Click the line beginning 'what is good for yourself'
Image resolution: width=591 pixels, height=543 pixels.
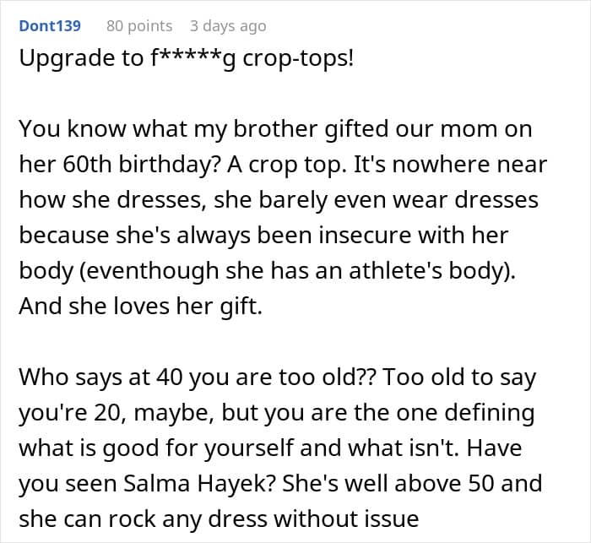pos(270,448)
